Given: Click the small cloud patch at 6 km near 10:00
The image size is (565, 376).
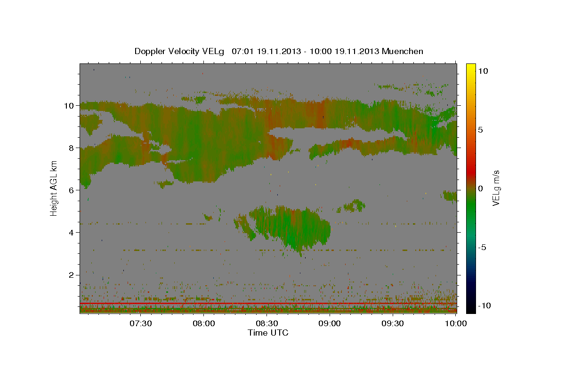Looking at the screenshot, I should (x=450, y=196).
